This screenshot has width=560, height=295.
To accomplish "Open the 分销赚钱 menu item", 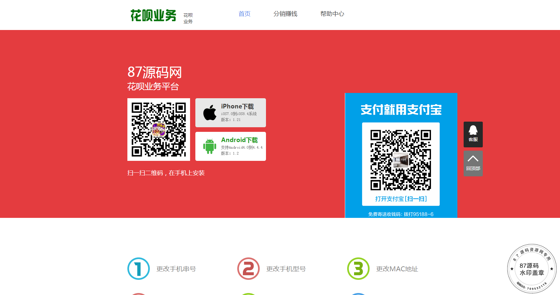I will point(285,14).
